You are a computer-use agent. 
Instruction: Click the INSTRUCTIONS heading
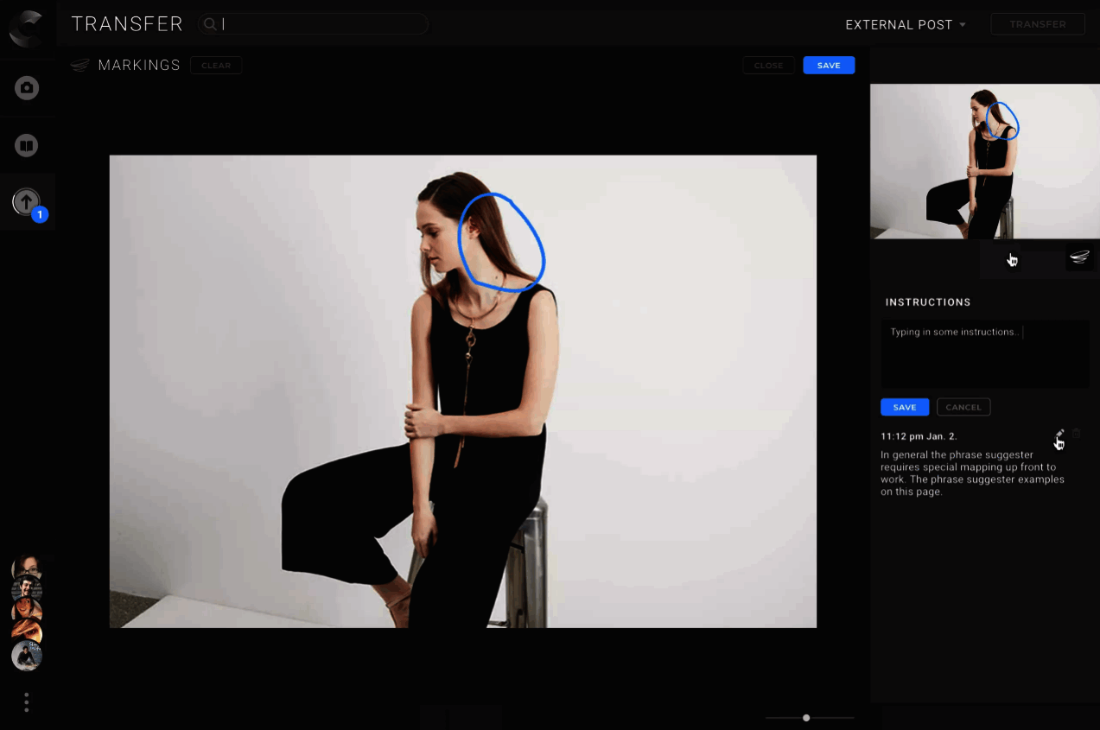[928, 302]
